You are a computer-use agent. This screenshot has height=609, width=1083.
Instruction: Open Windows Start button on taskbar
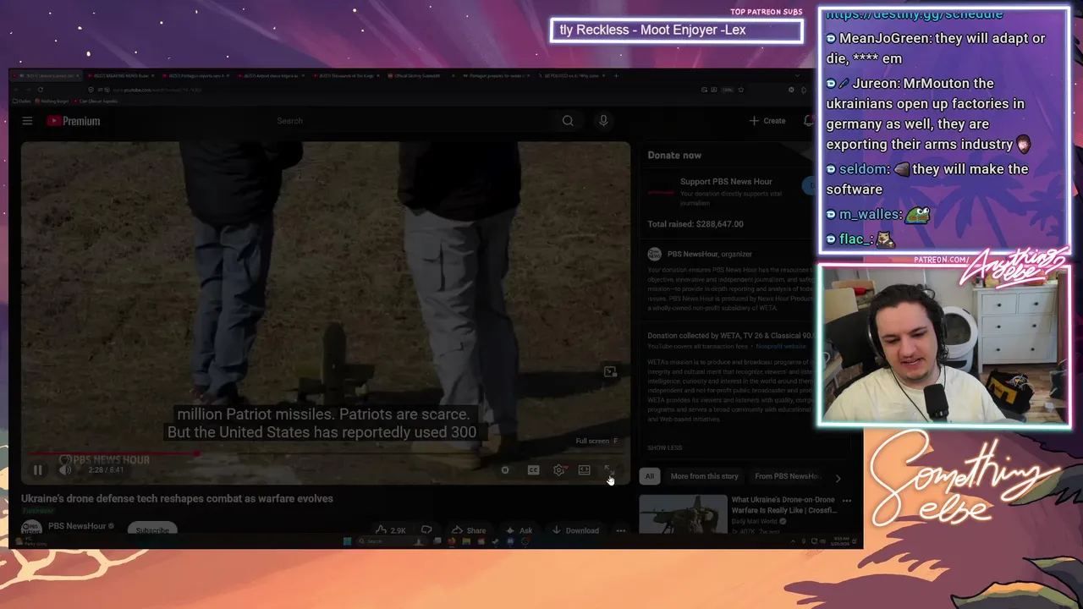point(347,541)
